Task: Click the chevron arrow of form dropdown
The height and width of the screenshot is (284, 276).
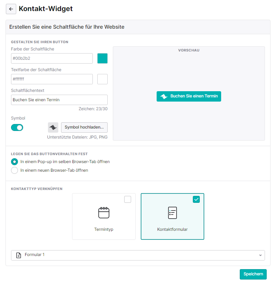Action: coord(260,255)
